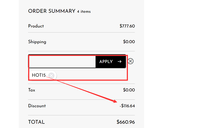
Task: Click the $660.96 total amount
Action: coord(126,122)
